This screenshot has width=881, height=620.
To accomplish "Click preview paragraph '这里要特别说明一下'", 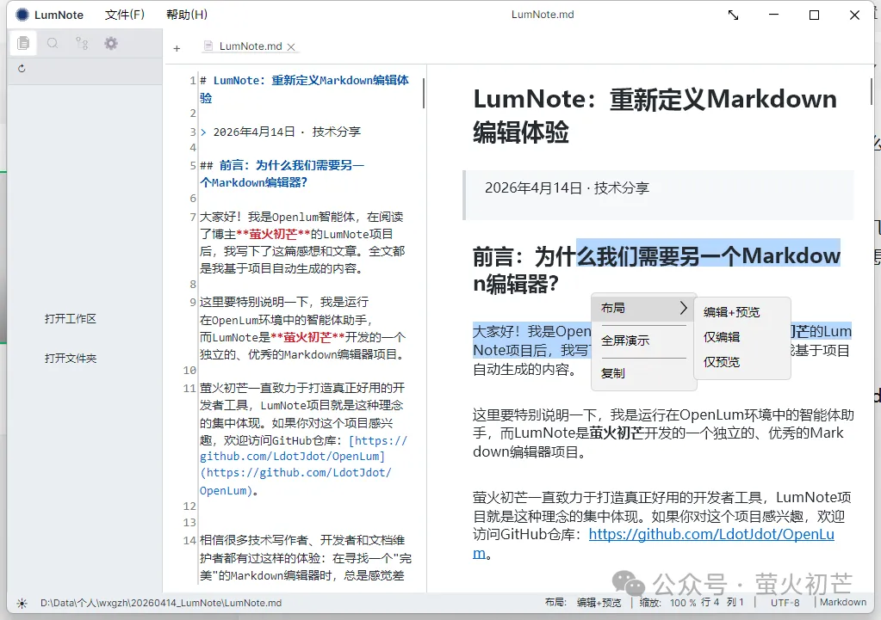I will click(663, 433).
